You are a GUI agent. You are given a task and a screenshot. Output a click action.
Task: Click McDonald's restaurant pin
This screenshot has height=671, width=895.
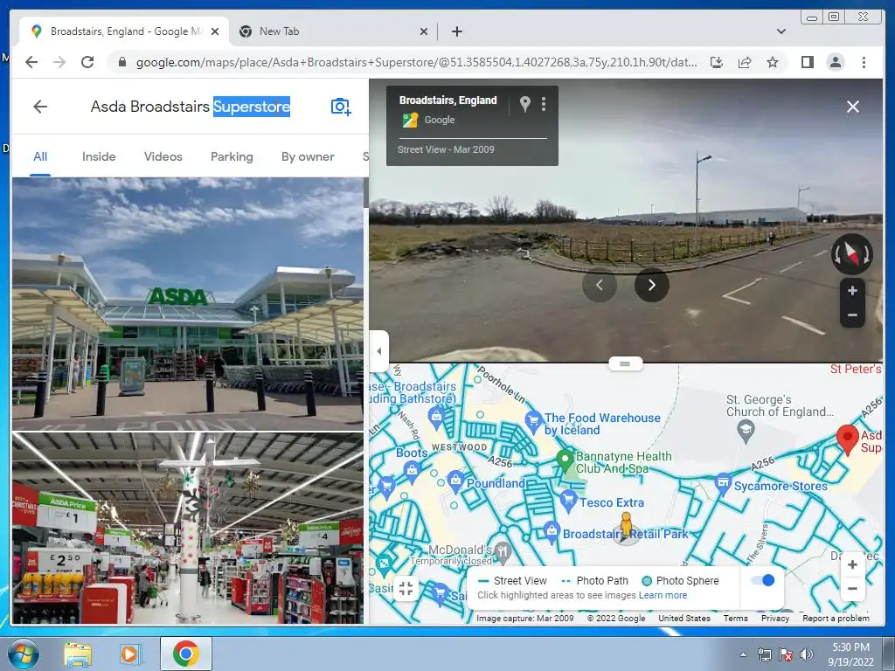tap(503, 551)
